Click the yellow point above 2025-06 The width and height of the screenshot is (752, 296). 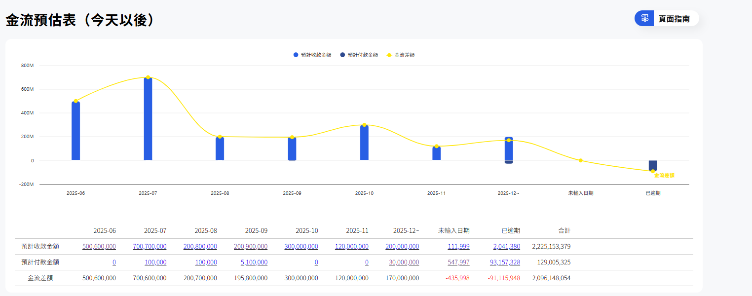click(75, 101)
